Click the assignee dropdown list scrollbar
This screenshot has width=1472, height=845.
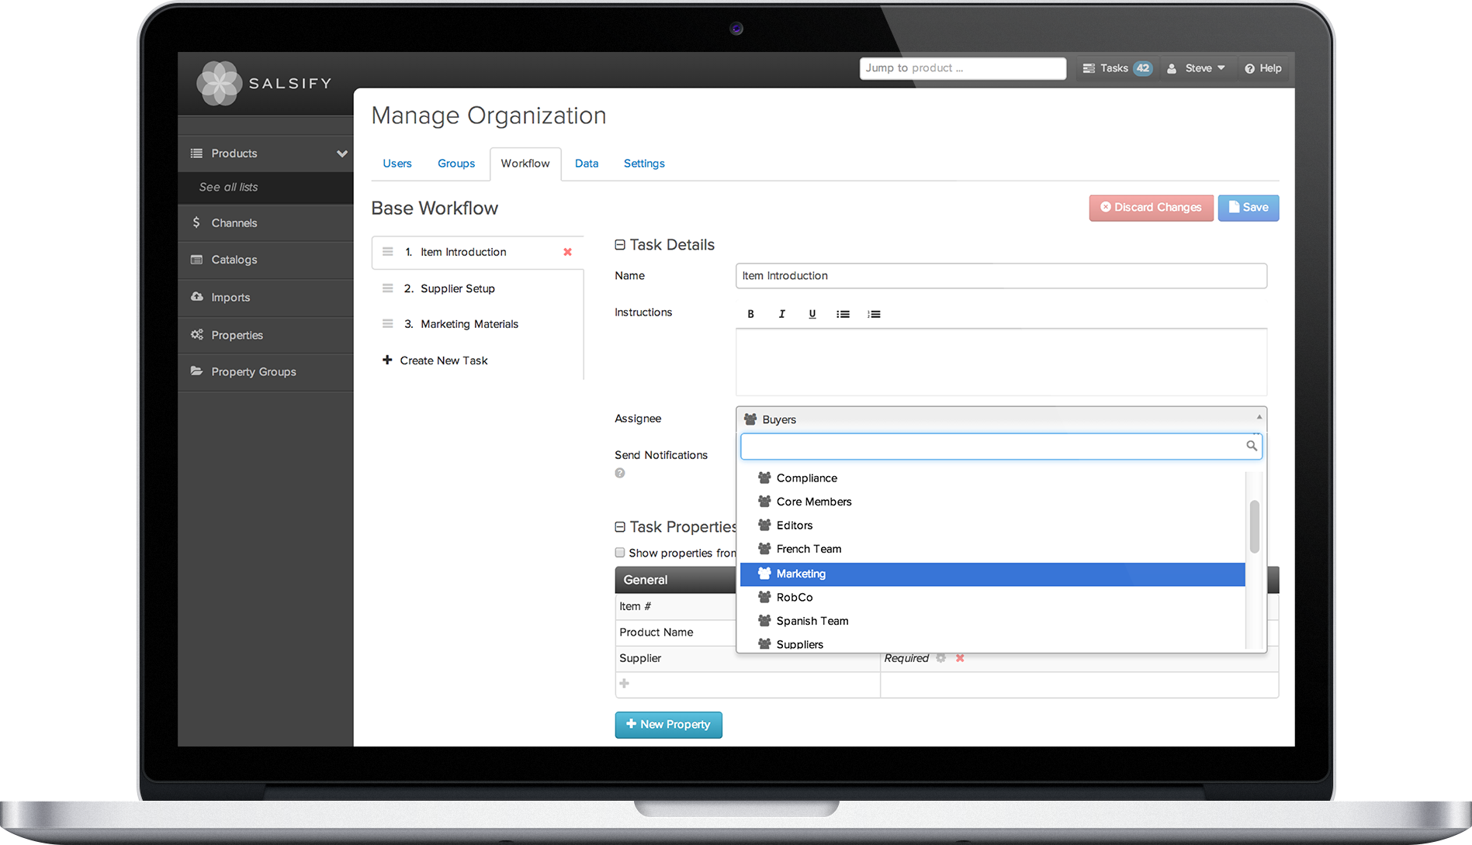[x=1254, y=527]
